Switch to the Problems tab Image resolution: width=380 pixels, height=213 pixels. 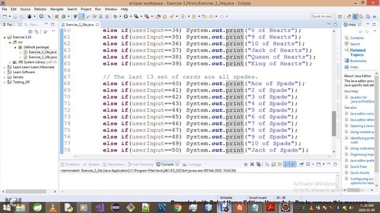tap(71, 164)
